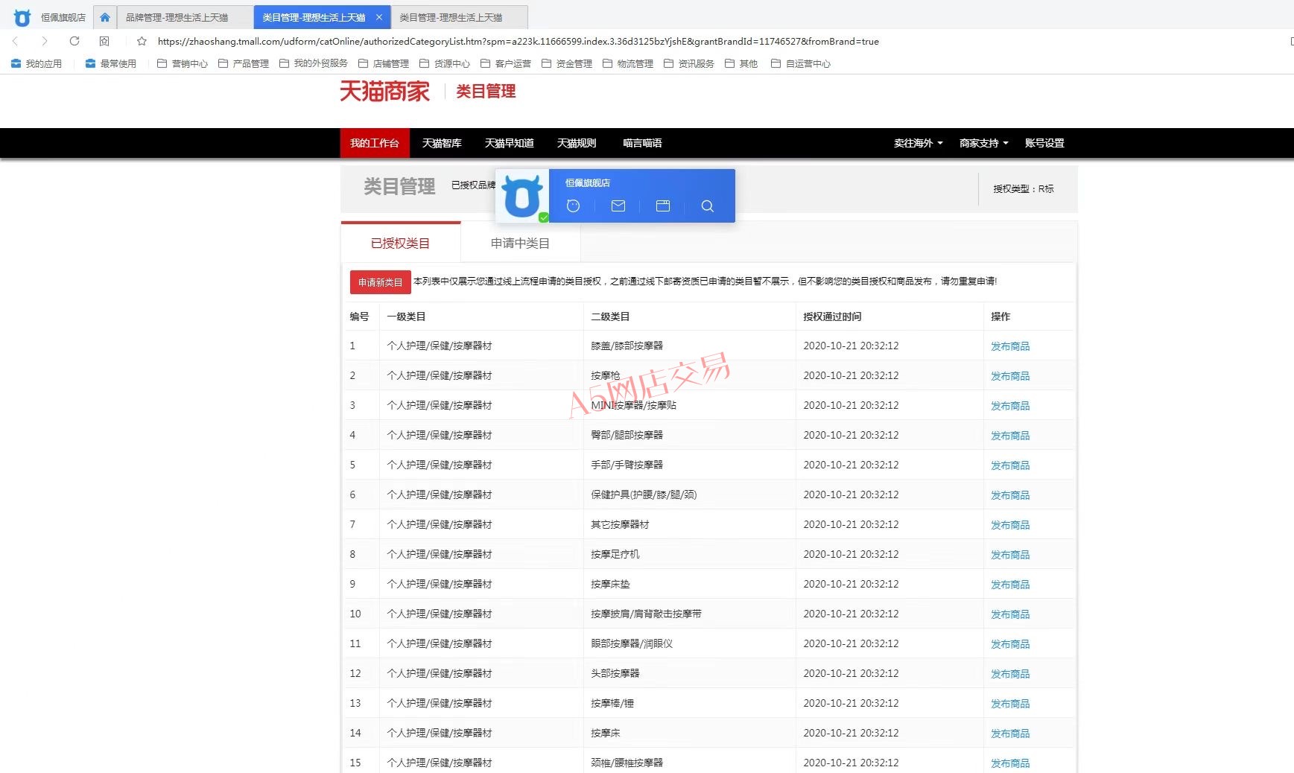Open the home tab icon
This screenshot has width=1294, height=773.
coord(105,17)
